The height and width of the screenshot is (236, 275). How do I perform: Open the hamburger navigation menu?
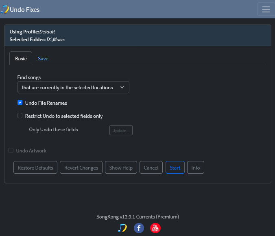pyautogui.click(x=266, y=9)
